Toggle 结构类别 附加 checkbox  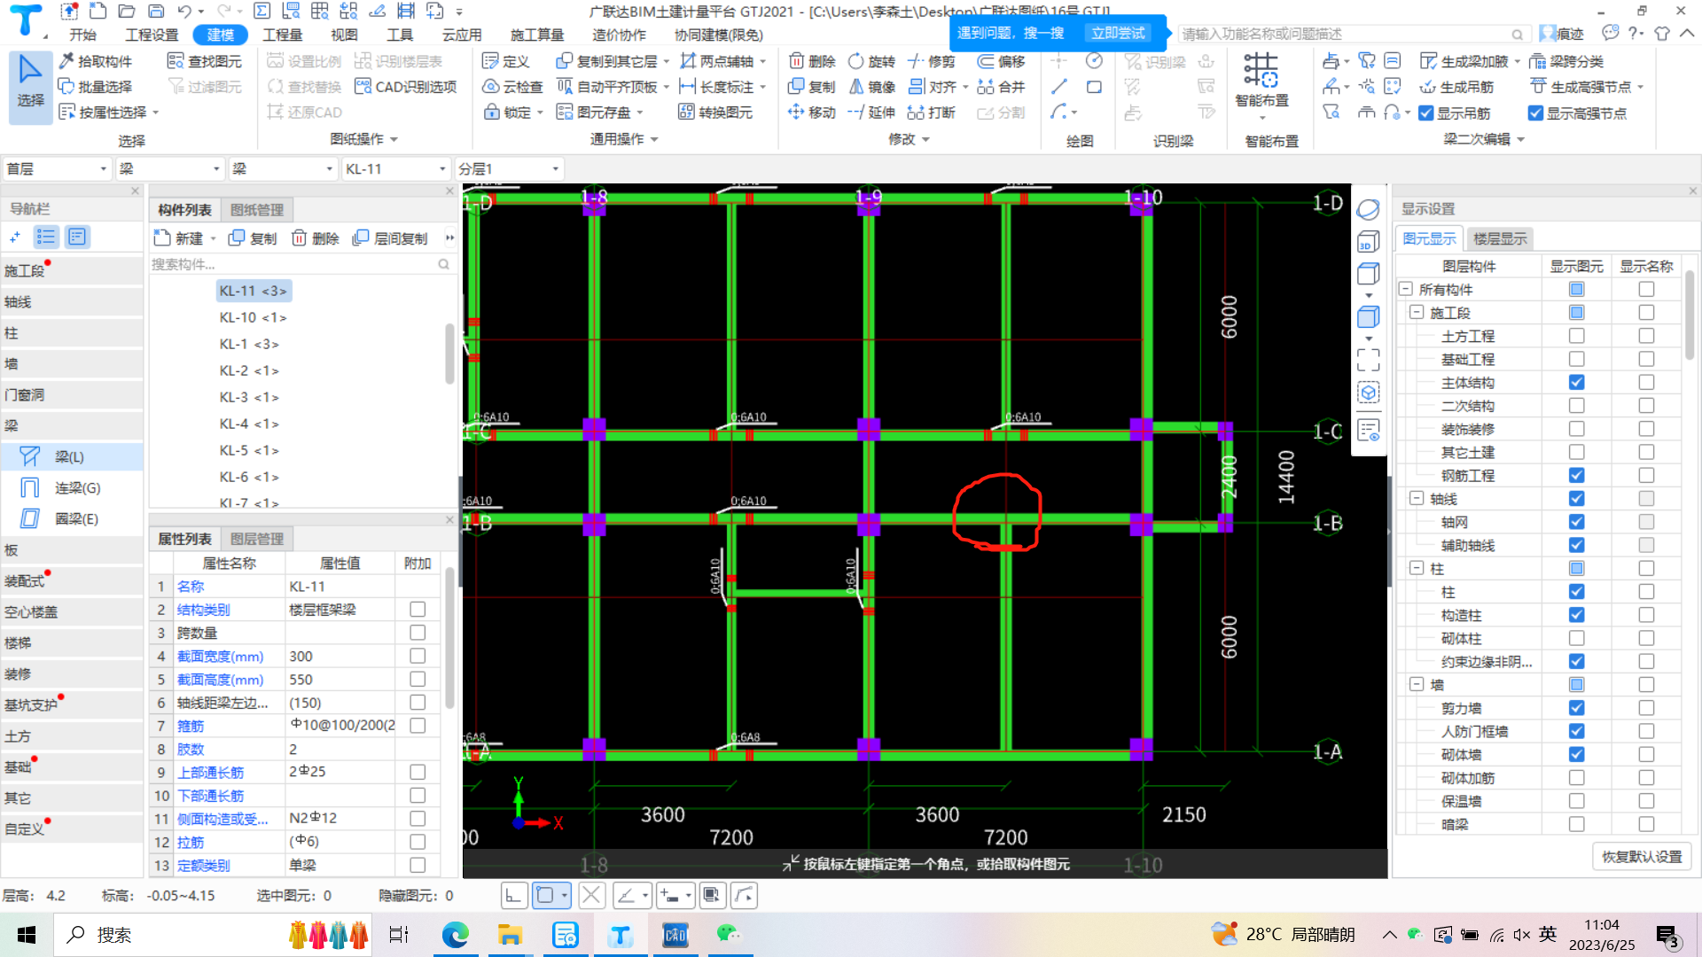pyautogui.click(x=418, y=610)
